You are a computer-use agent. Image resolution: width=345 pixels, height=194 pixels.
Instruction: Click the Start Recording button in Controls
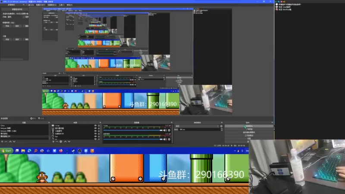249,129
